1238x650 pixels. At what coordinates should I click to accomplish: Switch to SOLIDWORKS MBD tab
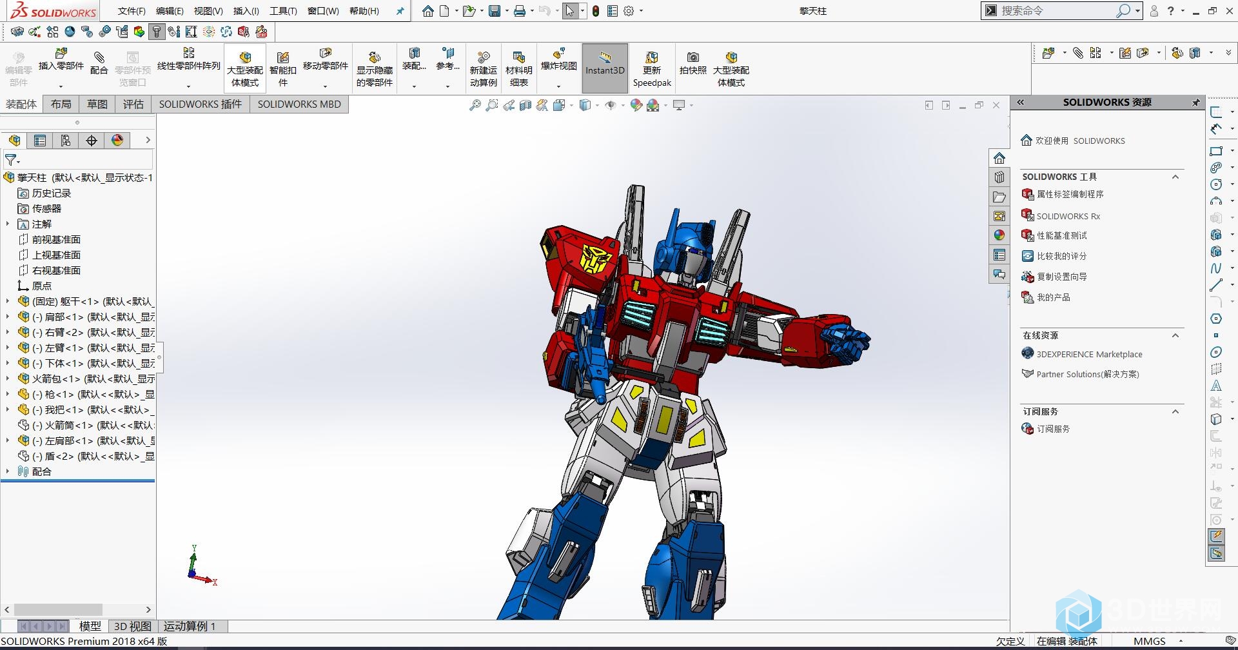click(x=299, y=104)
